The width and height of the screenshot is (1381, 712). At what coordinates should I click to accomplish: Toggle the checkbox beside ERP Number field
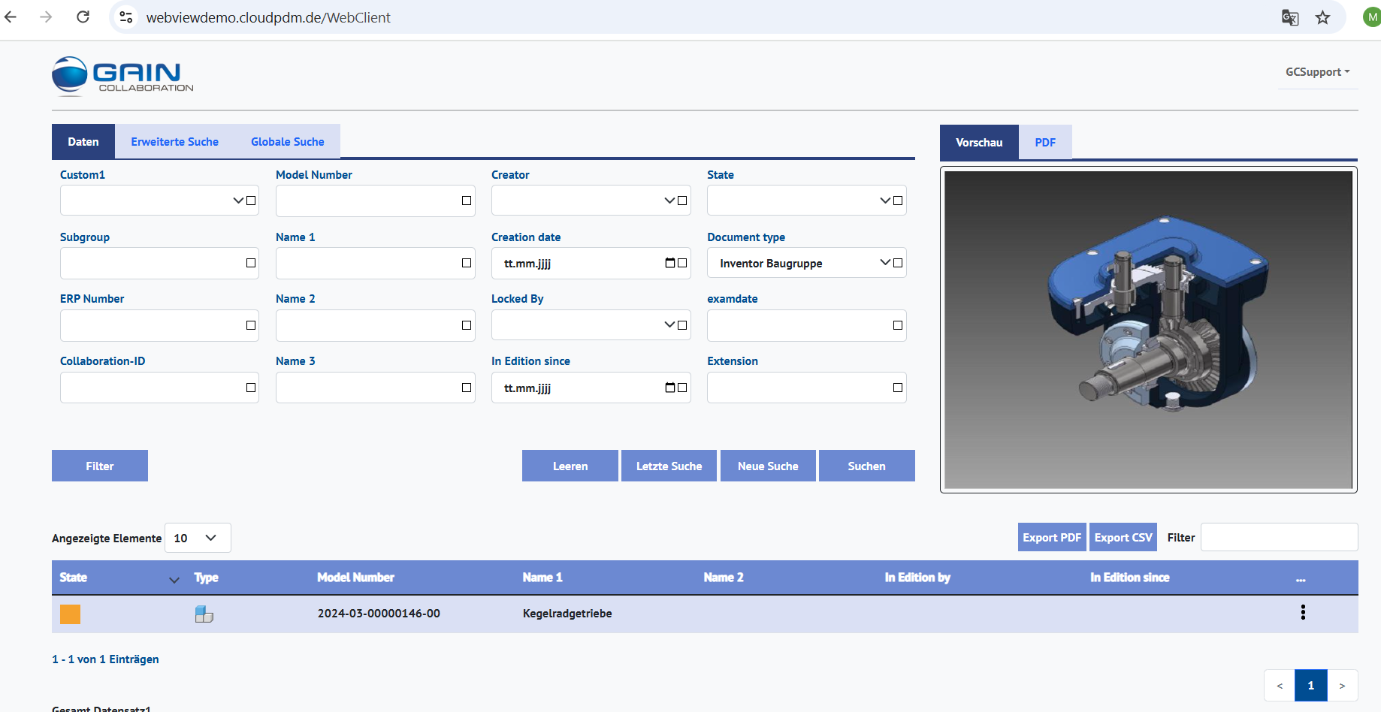(251, 325)
